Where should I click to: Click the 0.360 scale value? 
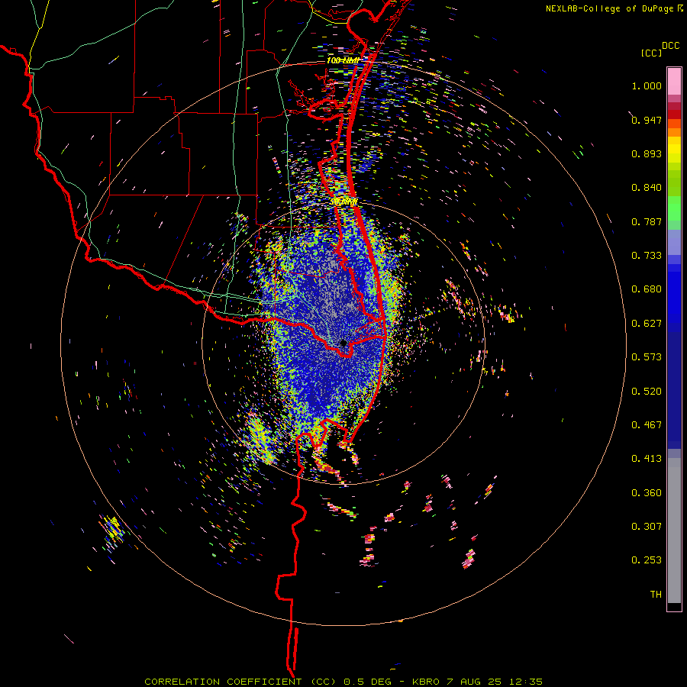[647, 493]
